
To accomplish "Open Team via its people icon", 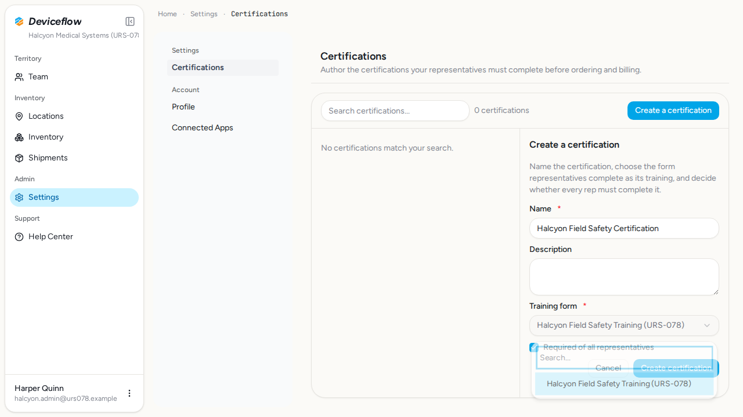I will (19, 77).
